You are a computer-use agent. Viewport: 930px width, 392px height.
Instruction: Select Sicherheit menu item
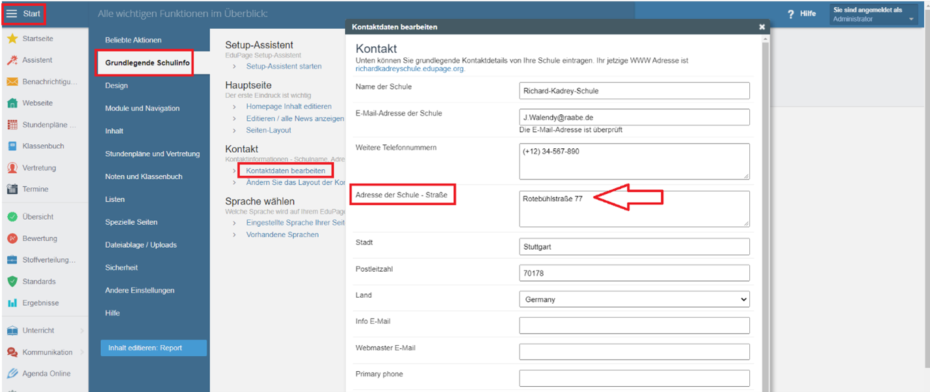[122, 268]
